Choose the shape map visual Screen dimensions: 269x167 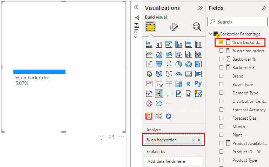[x=169, y=74]
